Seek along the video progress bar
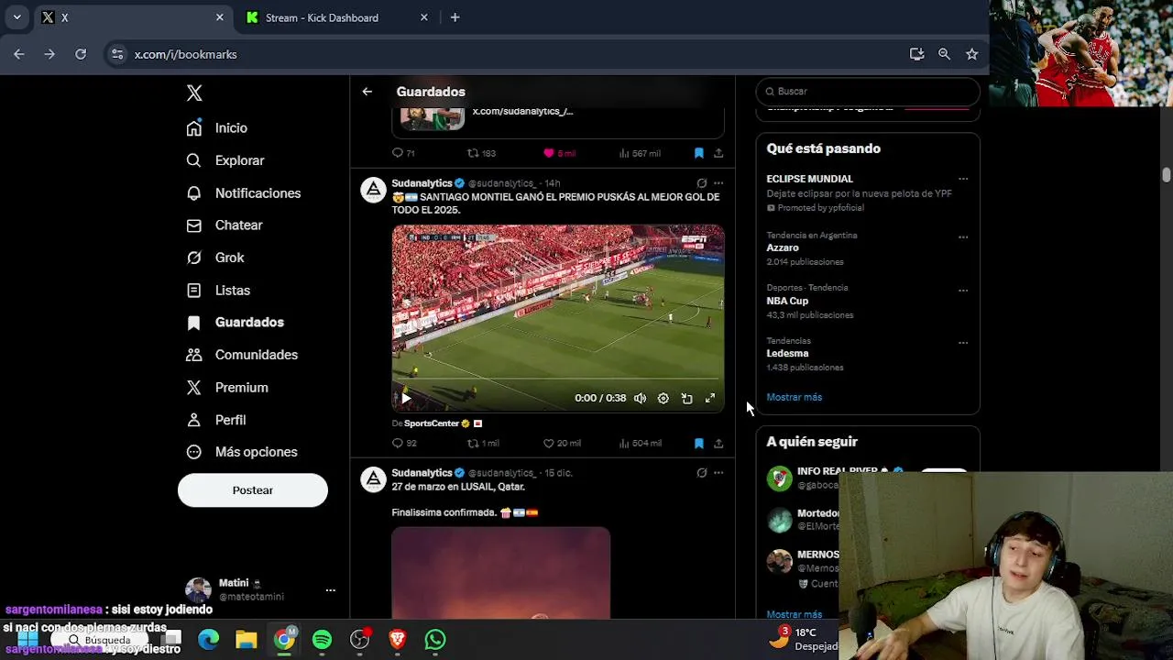Screen dimensions: 1173x660 (558, 379)
